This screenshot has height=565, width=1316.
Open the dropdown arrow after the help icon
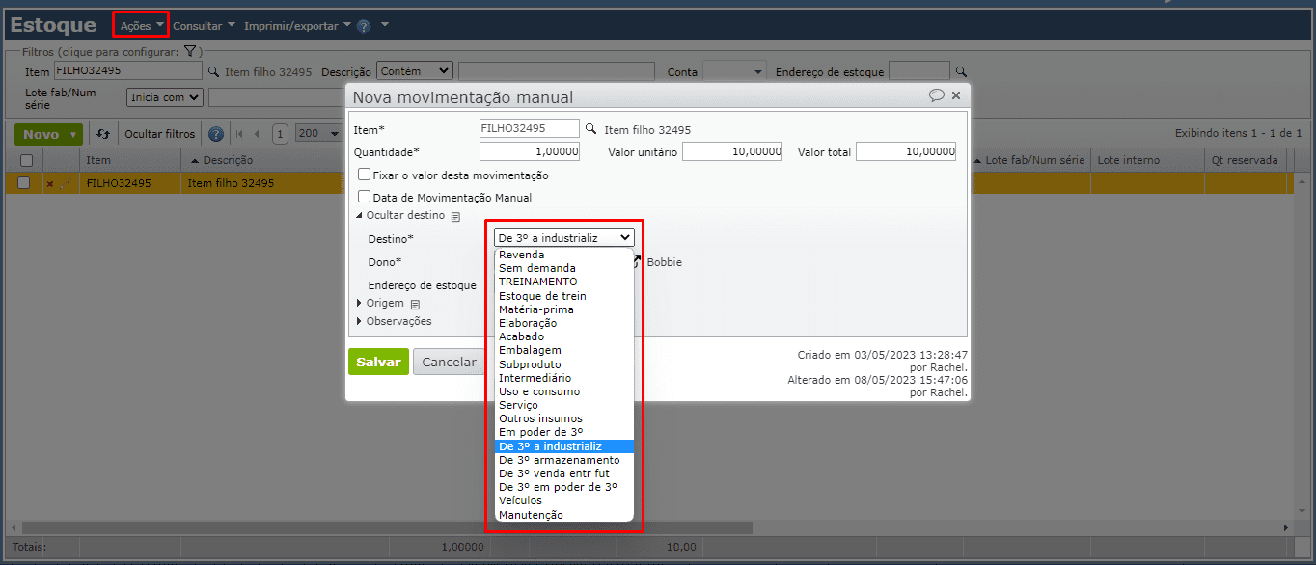click(x=385, y=25)
